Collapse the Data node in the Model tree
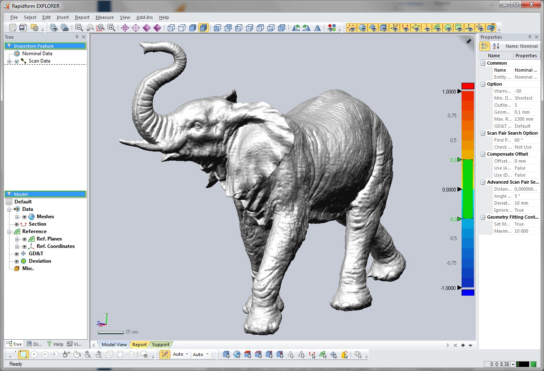The height and width of the screenshot is (371, 544). 9,209
